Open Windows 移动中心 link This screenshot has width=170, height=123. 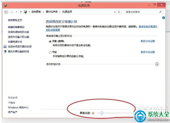pyautogui.click(x=18, y=108)
